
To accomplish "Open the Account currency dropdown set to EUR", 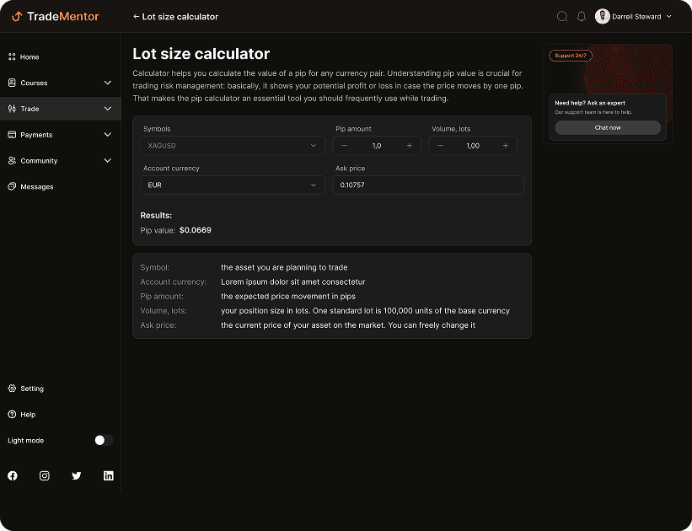I will pyautogui.click(x=232, y=185).
